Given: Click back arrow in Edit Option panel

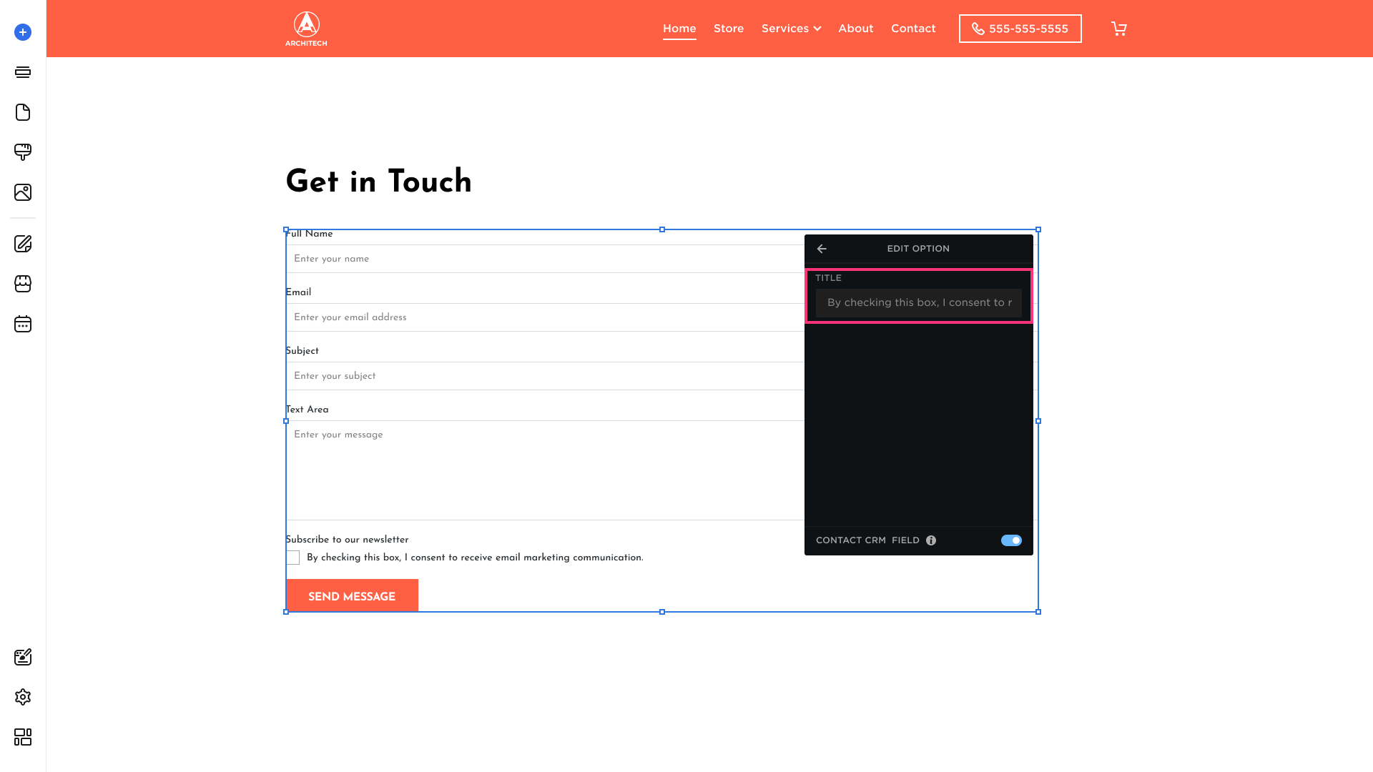Looking at the screenshot, I should (822, 249).
